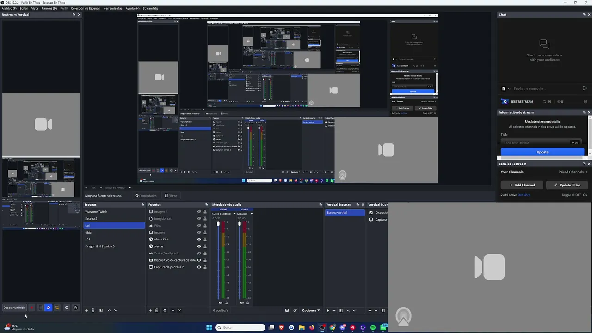
Task: Click the blue Update button
Action: (543, 152)
